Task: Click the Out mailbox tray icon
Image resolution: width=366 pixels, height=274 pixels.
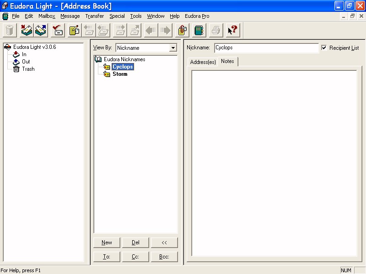Action: click(x=16, y=62)
